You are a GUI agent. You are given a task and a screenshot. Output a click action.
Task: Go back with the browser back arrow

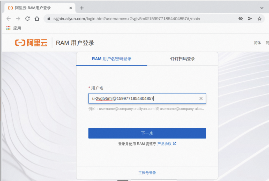(9, 19)
